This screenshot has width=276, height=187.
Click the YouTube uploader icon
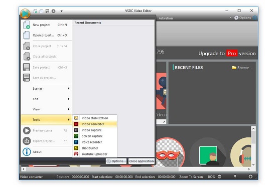point(76,154)
